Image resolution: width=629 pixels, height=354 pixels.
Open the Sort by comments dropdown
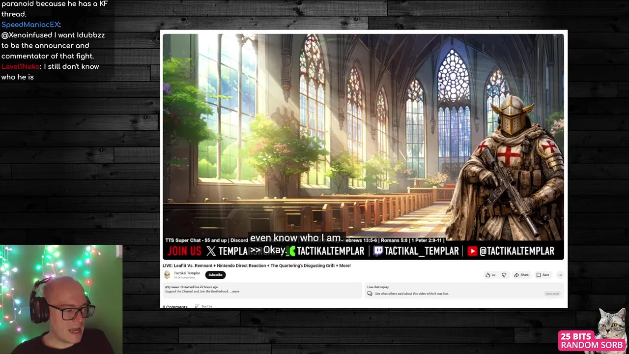click(203, 306)
